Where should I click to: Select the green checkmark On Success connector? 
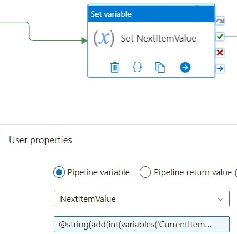click(x=220, y=37)
